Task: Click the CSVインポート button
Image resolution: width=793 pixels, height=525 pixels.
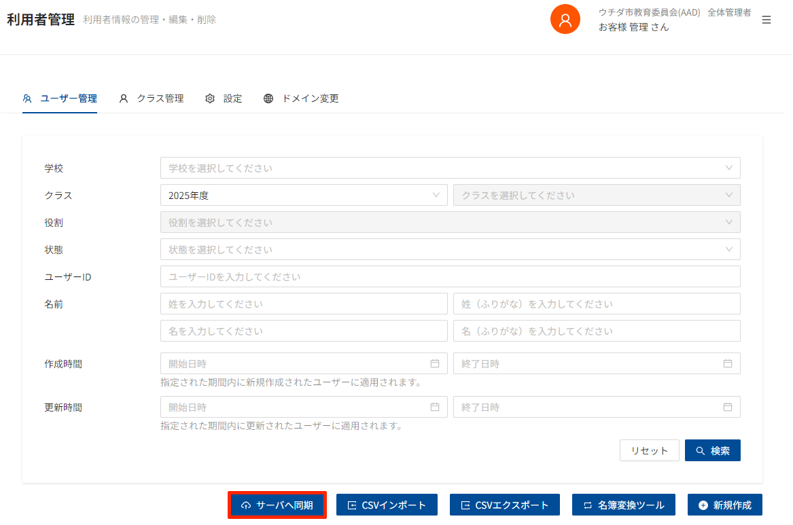Action: (x=387, y=505)
